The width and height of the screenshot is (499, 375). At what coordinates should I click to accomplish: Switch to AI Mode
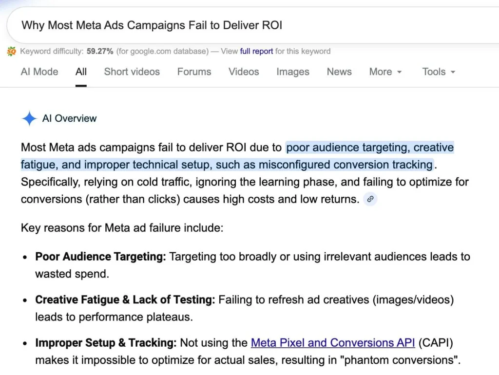pyautogui.click(x=39, y=72)
